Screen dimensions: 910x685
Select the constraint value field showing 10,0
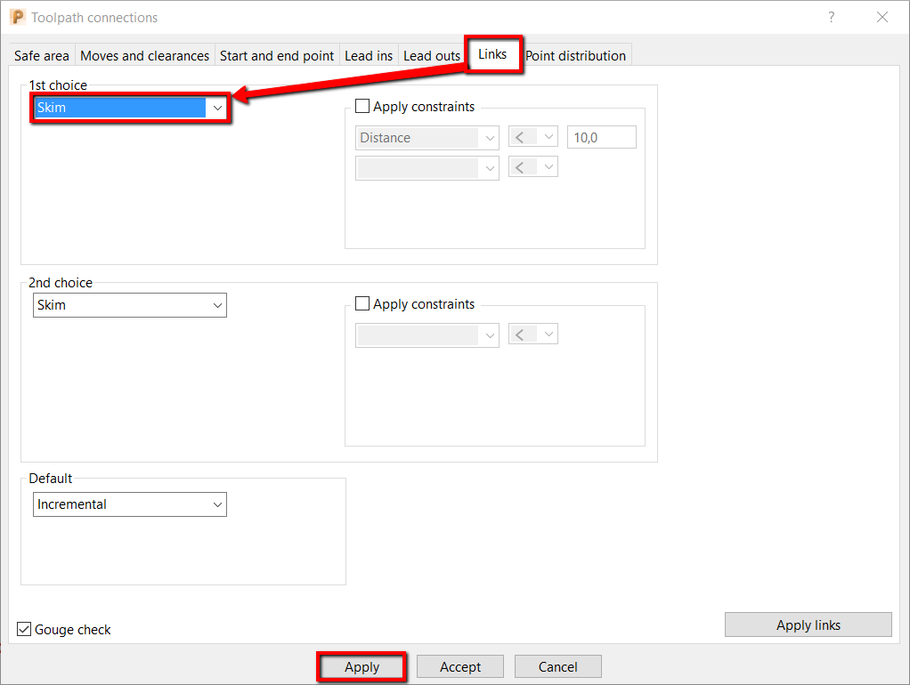[601, 136]
